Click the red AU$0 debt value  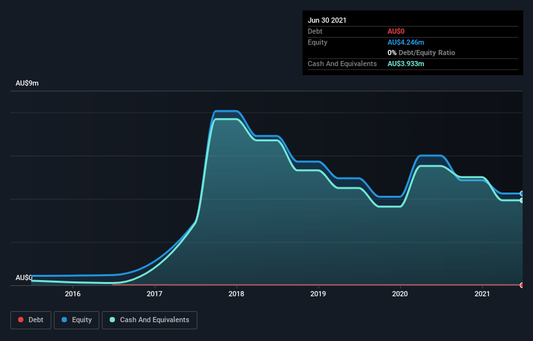point(396,31)
